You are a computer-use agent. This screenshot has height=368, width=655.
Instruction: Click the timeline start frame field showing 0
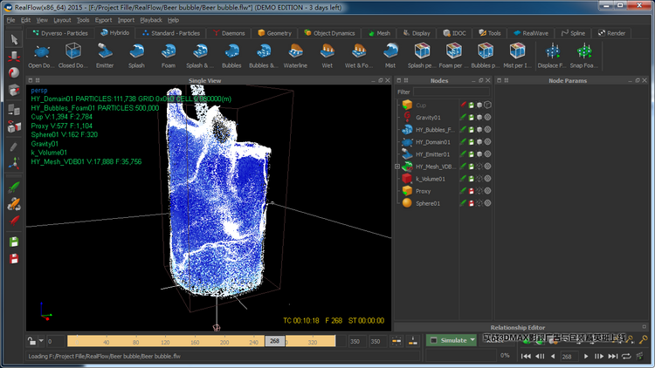pyautogui.click(x=56, y=341)
